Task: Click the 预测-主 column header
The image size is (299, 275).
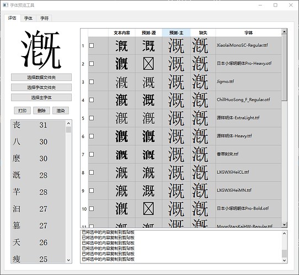Action: click(177, 32)
